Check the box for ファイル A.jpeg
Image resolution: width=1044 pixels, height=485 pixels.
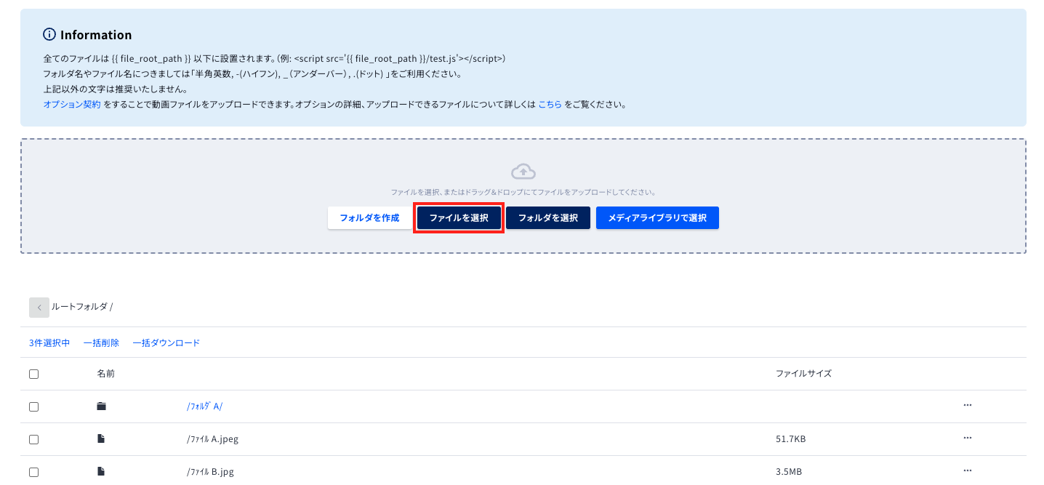coord(33,439)
